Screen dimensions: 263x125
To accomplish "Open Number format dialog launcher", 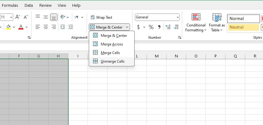I will coord(180,37).
